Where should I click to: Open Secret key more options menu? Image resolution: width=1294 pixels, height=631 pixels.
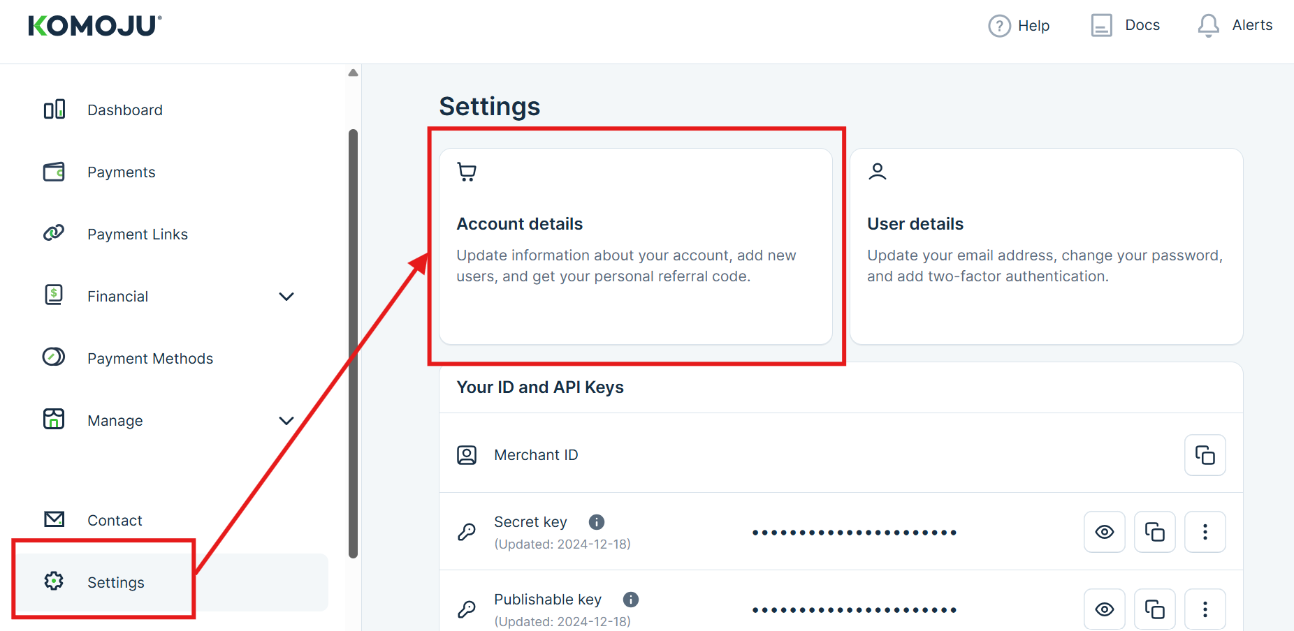pyautogui.click(x=1205, y=532)
